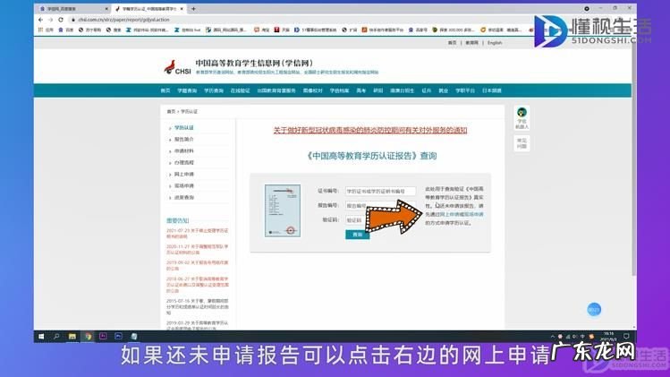Open 学信档案 navigation item
The width and height of the screenshot is (670, 377).
[339, 90]
